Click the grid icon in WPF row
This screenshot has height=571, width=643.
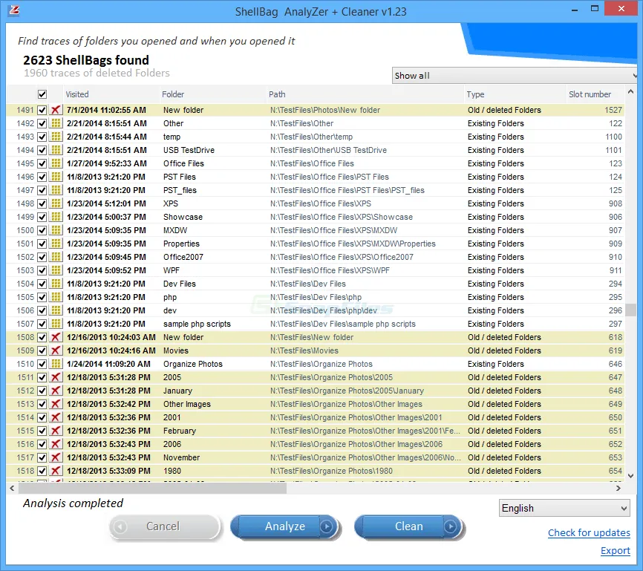(56, 270)
